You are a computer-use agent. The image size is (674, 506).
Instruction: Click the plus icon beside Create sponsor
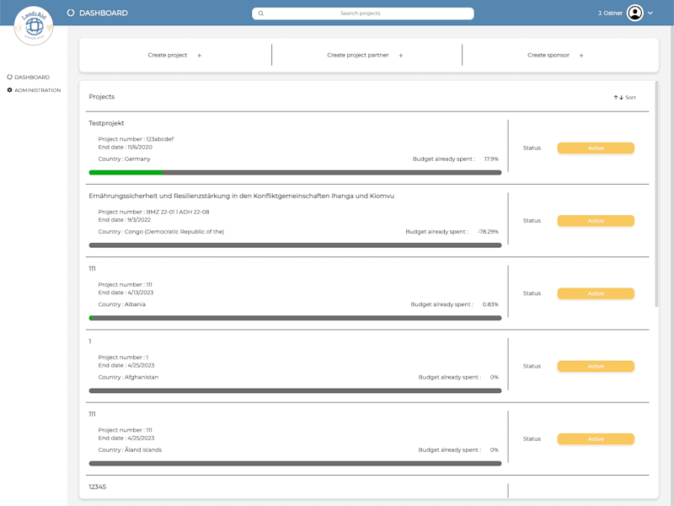pyautogui.click(x=581, y=56)
